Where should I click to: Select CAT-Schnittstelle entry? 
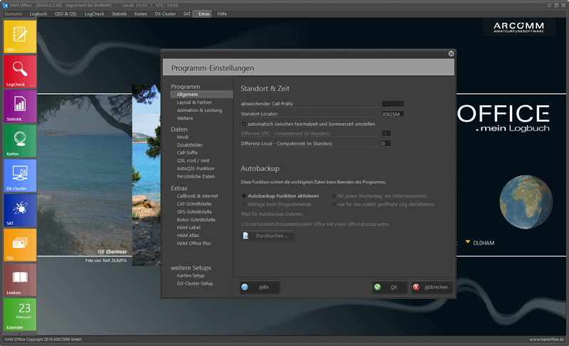pos(194,204)
